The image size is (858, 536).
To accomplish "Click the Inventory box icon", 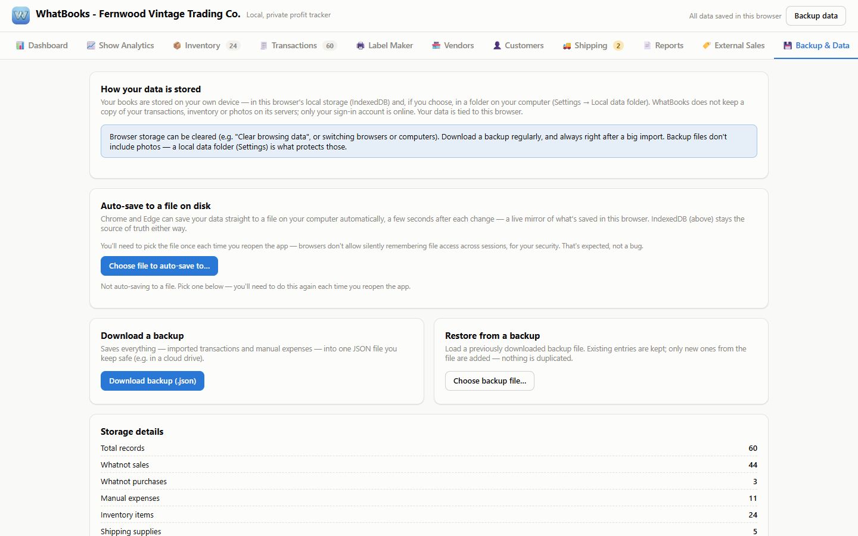I will point(177,45).
